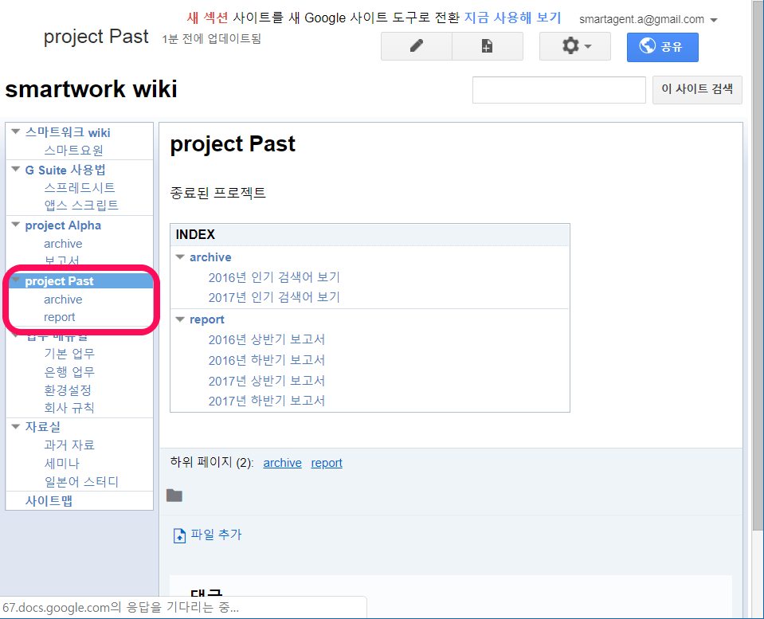Click the new page icon in the toolbar
The width and height of the screenshot is (764, 619).
point(487,45)
